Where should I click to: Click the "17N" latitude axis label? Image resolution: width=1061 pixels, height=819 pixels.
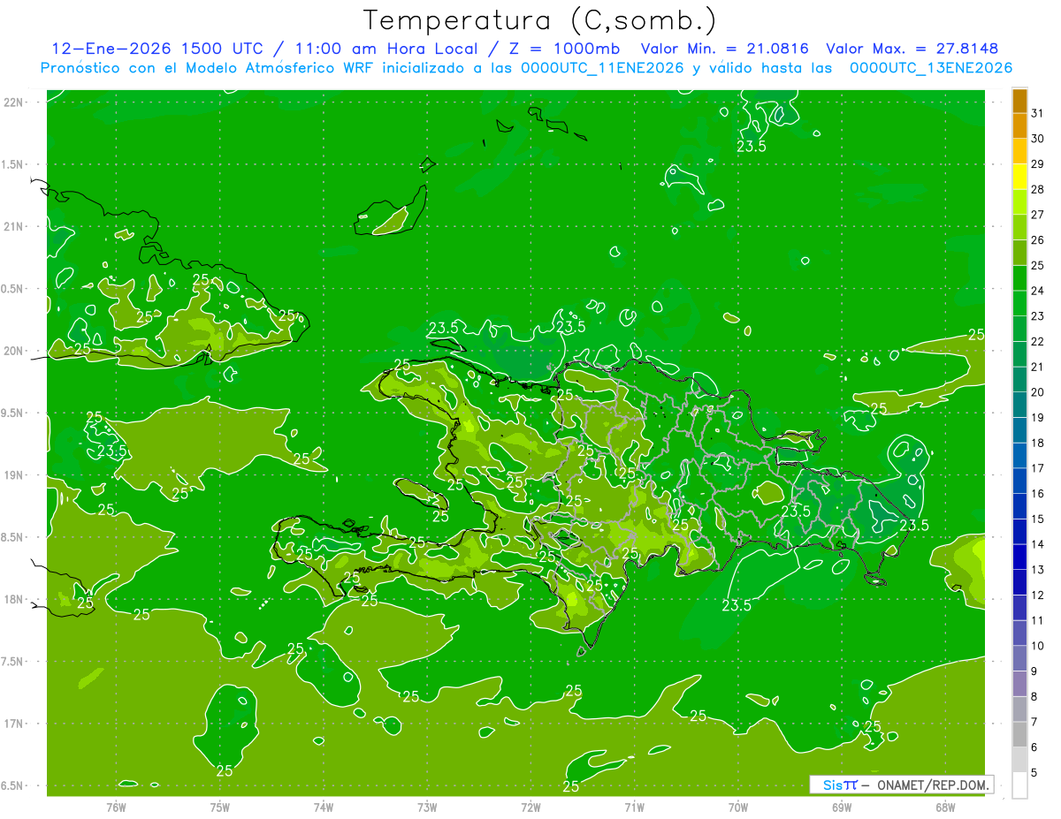pos(15,724)
